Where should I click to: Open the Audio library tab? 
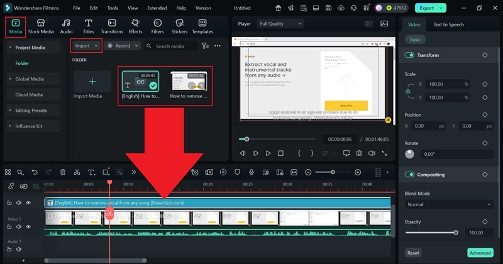pyautogui.click(x=66, y=26)
